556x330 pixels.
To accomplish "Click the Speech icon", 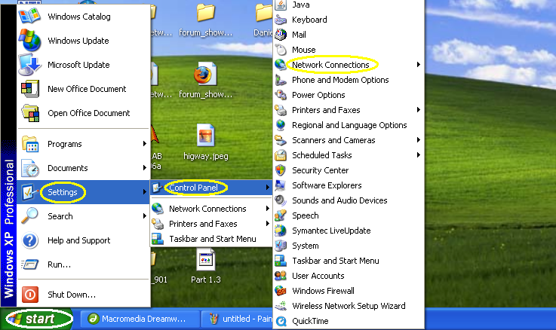I will pyautogui.click(x=281, y=215).
